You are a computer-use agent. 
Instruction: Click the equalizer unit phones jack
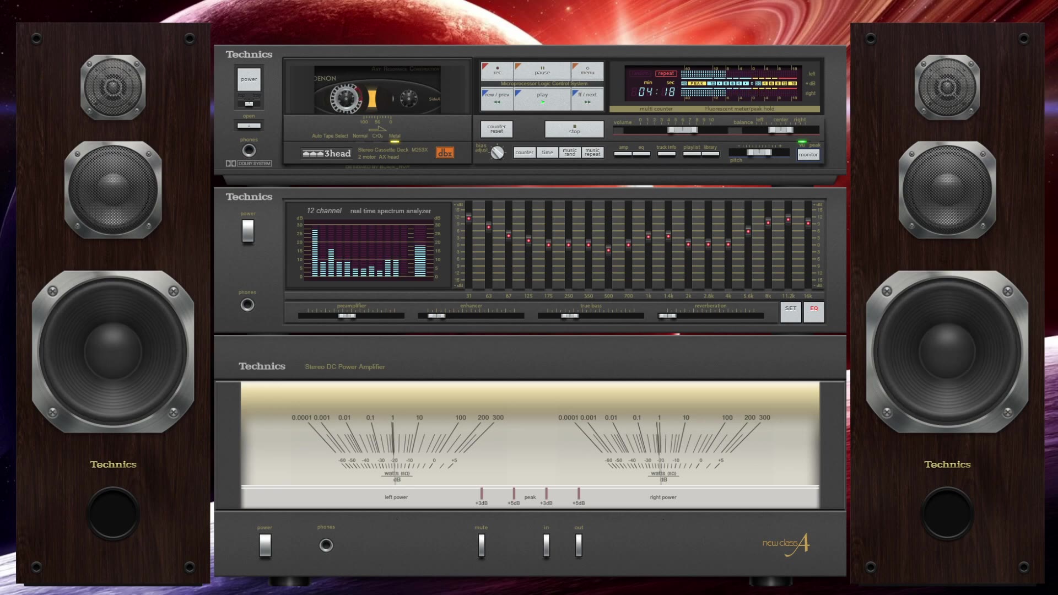[247, 305]
